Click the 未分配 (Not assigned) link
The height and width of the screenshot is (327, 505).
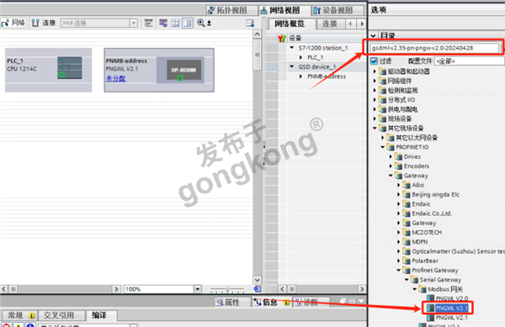[115, 78]
